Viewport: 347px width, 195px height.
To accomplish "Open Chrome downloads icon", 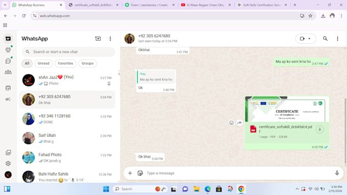I will 323,16.
